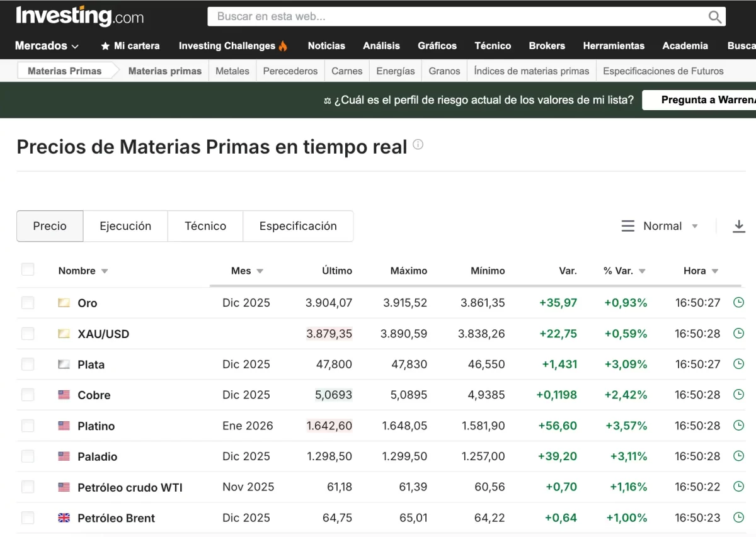This screenshot has height=537, width=756.
Task: Open the Mercados dropdown menu
Action: tap(47, 46)
